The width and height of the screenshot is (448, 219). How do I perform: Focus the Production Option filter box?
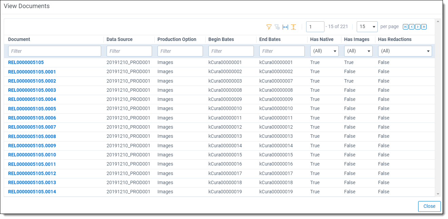coord(180,51)
